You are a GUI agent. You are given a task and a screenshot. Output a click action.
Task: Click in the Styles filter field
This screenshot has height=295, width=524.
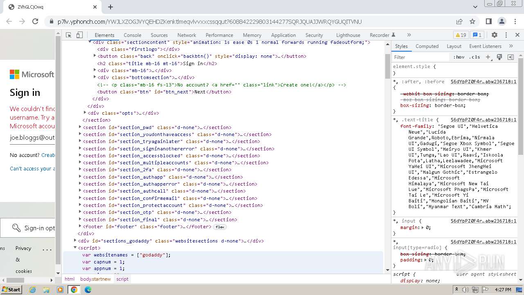click(421, 57)
